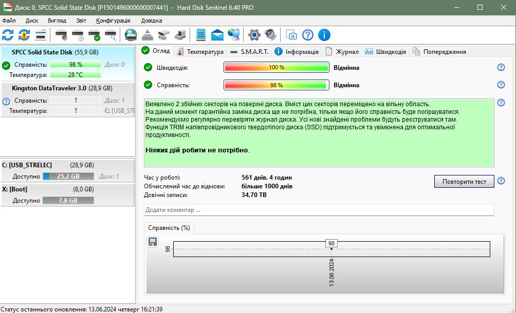Switch to the Температура tab
This screenshot has width=516, height=313.
pos(200,51)
